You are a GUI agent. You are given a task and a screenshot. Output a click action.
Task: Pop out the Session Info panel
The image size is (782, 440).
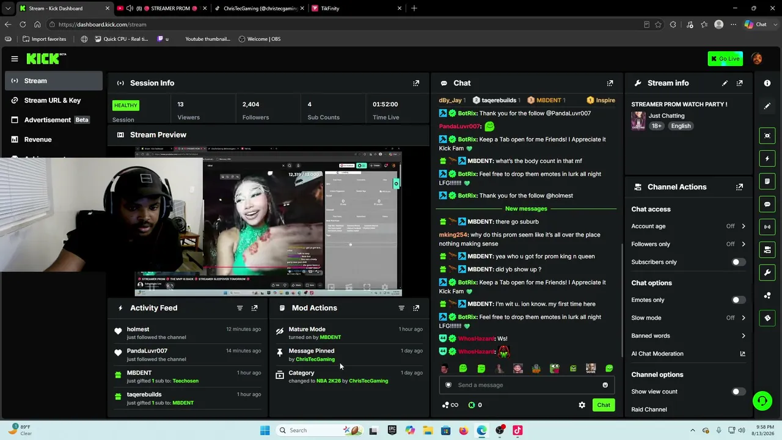[x=416, y=83]
